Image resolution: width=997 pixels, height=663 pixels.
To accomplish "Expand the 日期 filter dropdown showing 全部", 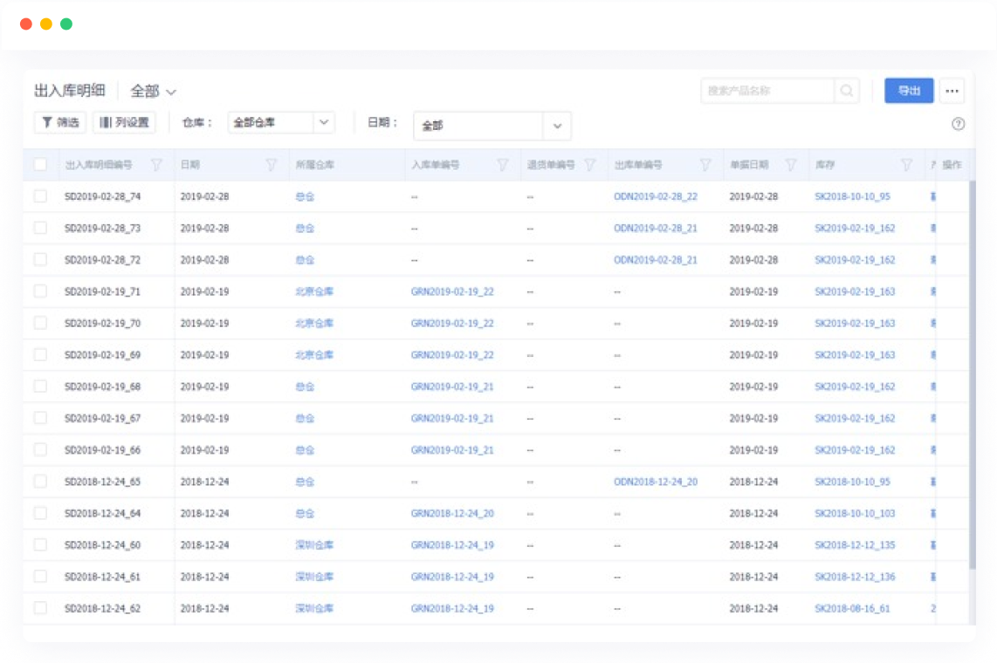I will point(492,126).
